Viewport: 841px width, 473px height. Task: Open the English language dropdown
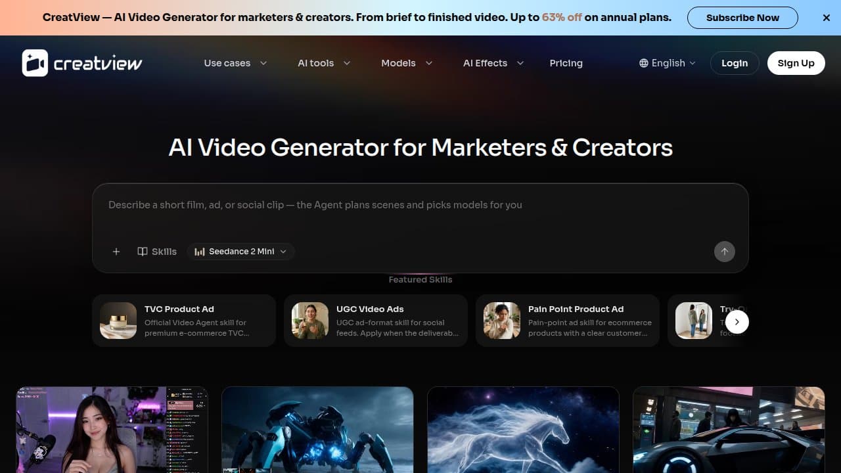(667, 63)
